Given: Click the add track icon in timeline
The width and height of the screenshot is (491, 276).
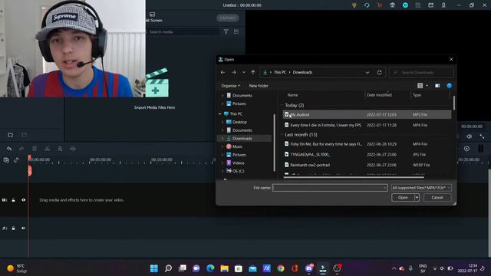Looking at the screenshot, I should 6,160.
